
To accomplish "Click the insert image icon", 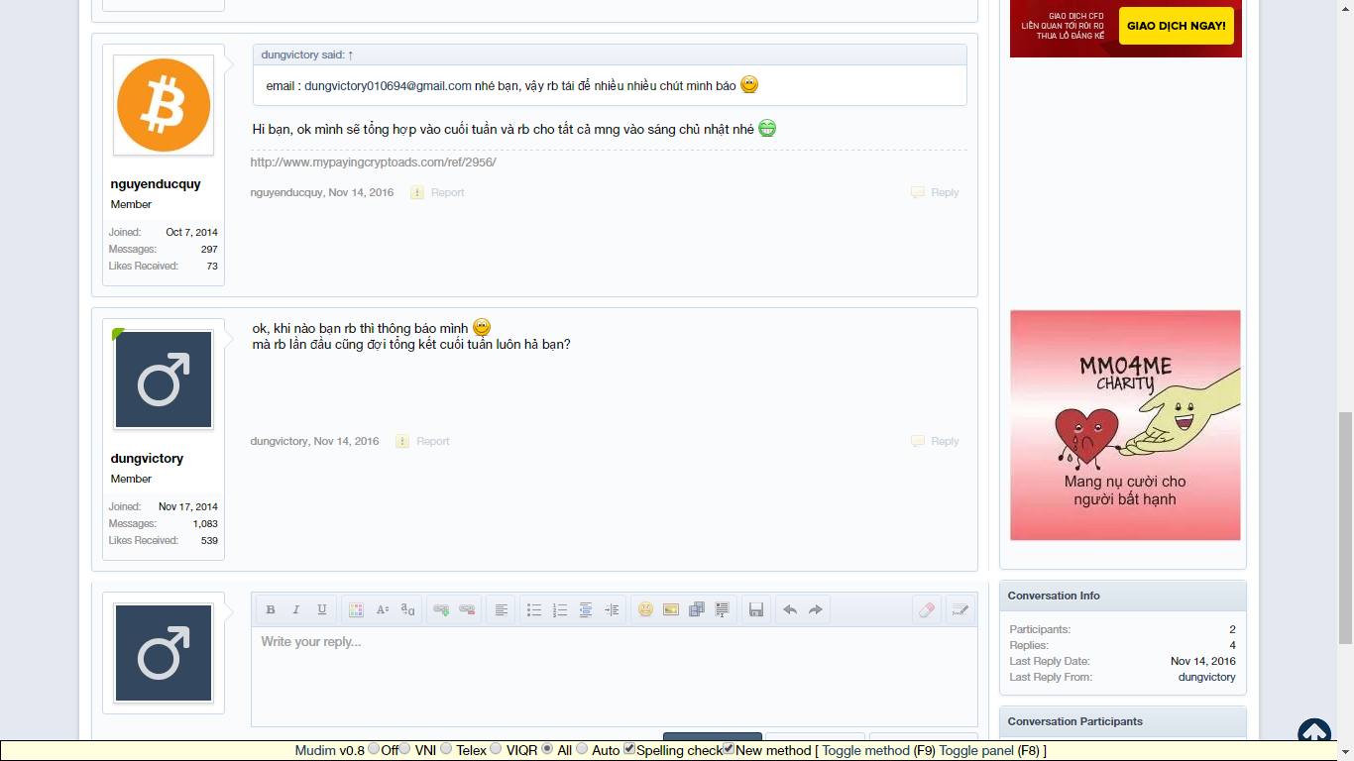I will [671, 609].
